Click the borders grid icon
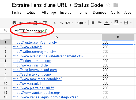Image resolution: width=136 pixels, height=100 pixels. click(126, 23)
